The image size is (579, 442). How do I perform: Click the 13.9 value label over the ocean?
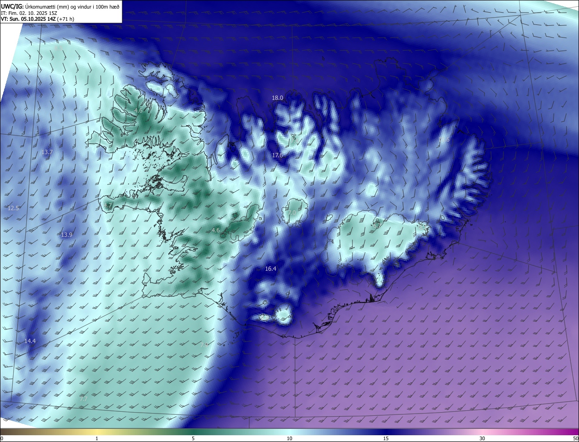click(66, 235)
